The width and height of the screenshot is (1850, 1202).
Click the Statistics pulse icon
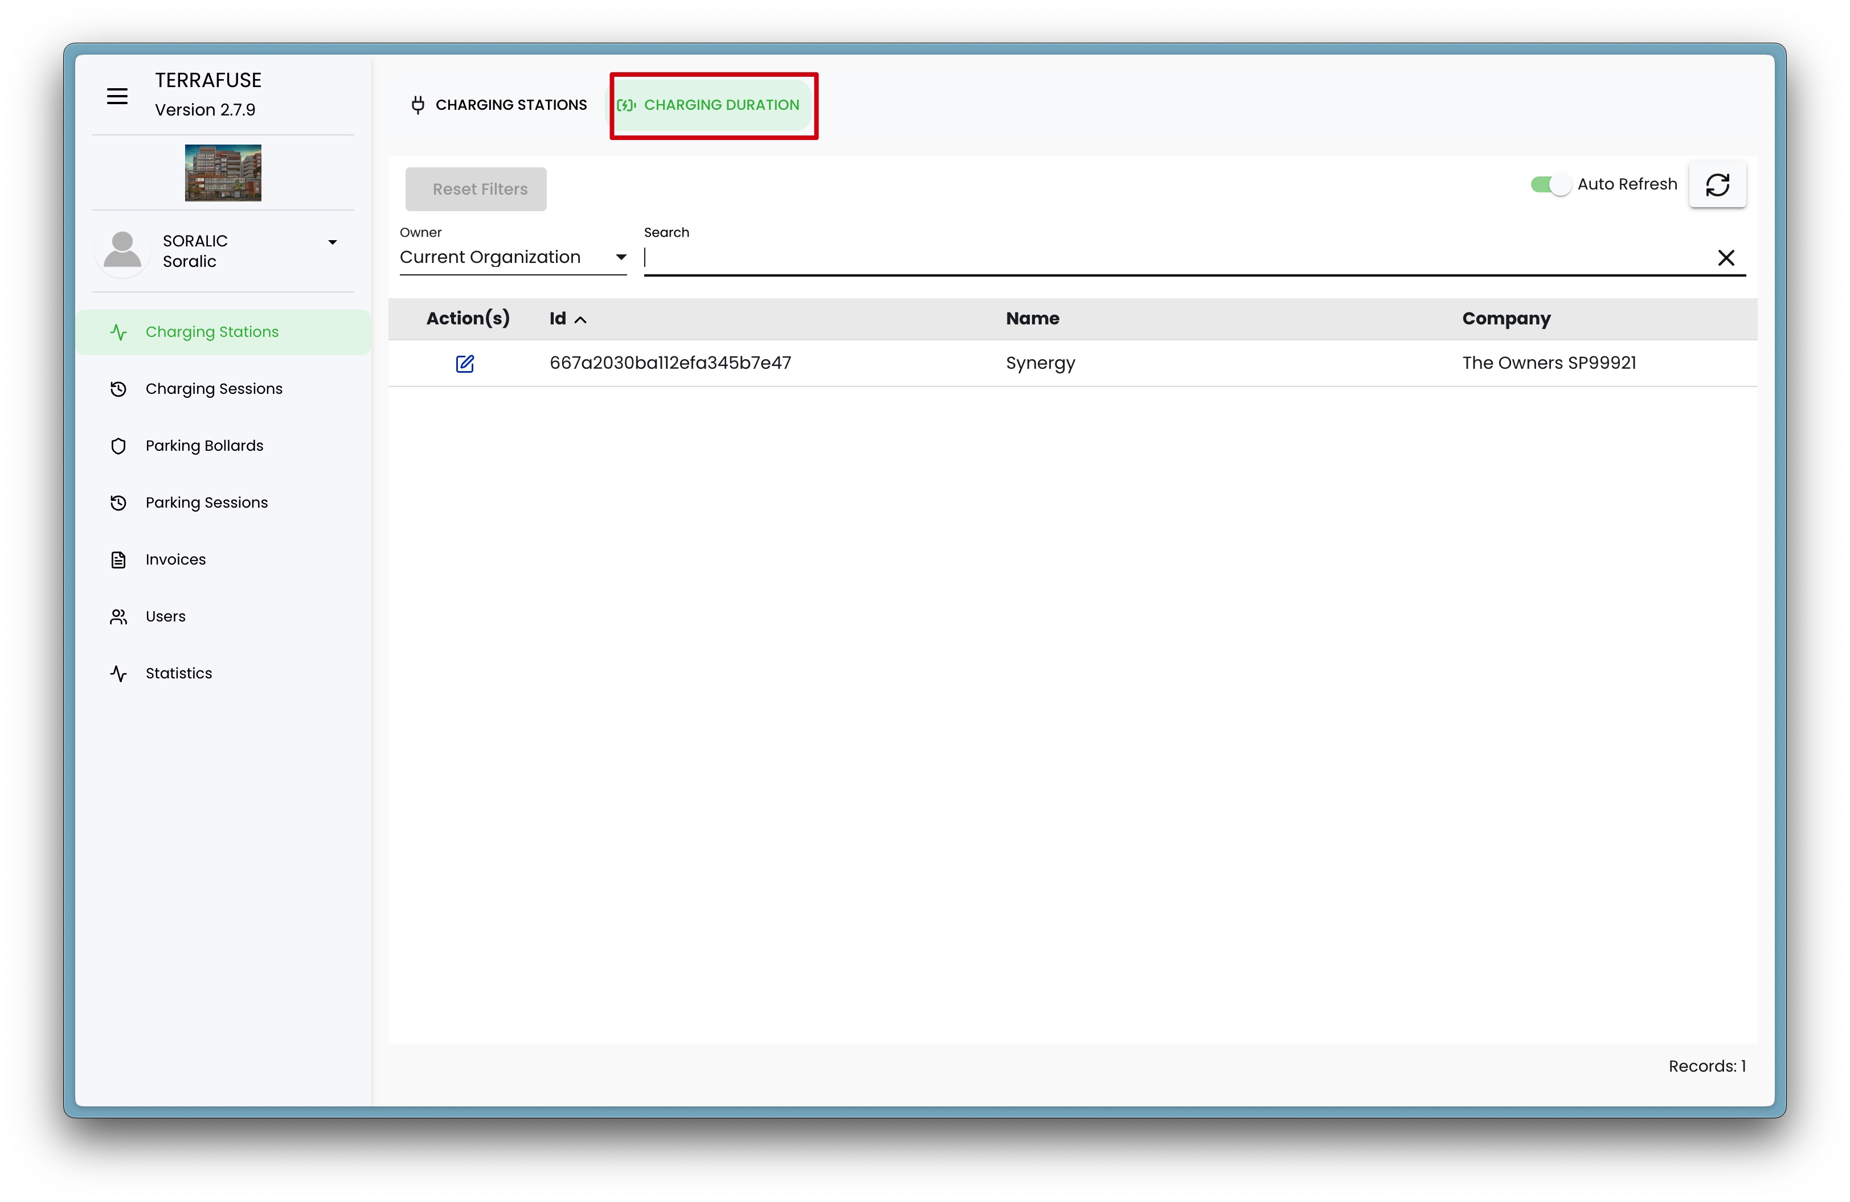118,673
